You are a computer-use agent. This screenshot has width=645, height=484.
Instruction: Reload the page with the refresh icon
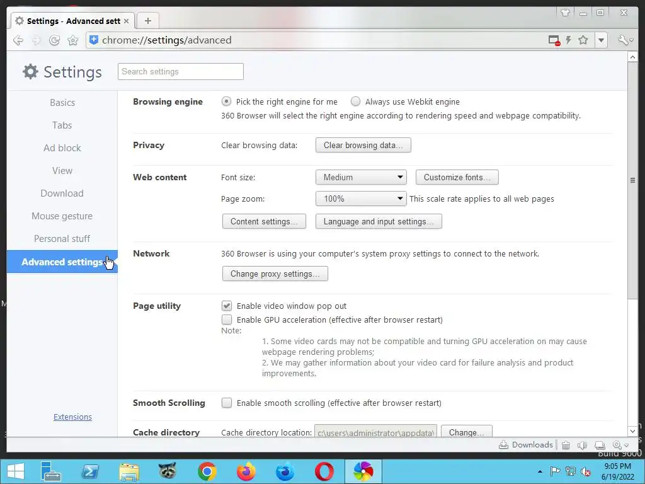click(54, 40)
